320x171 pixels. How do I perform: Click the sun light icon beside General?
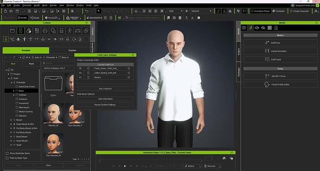[x=186, y=11]
